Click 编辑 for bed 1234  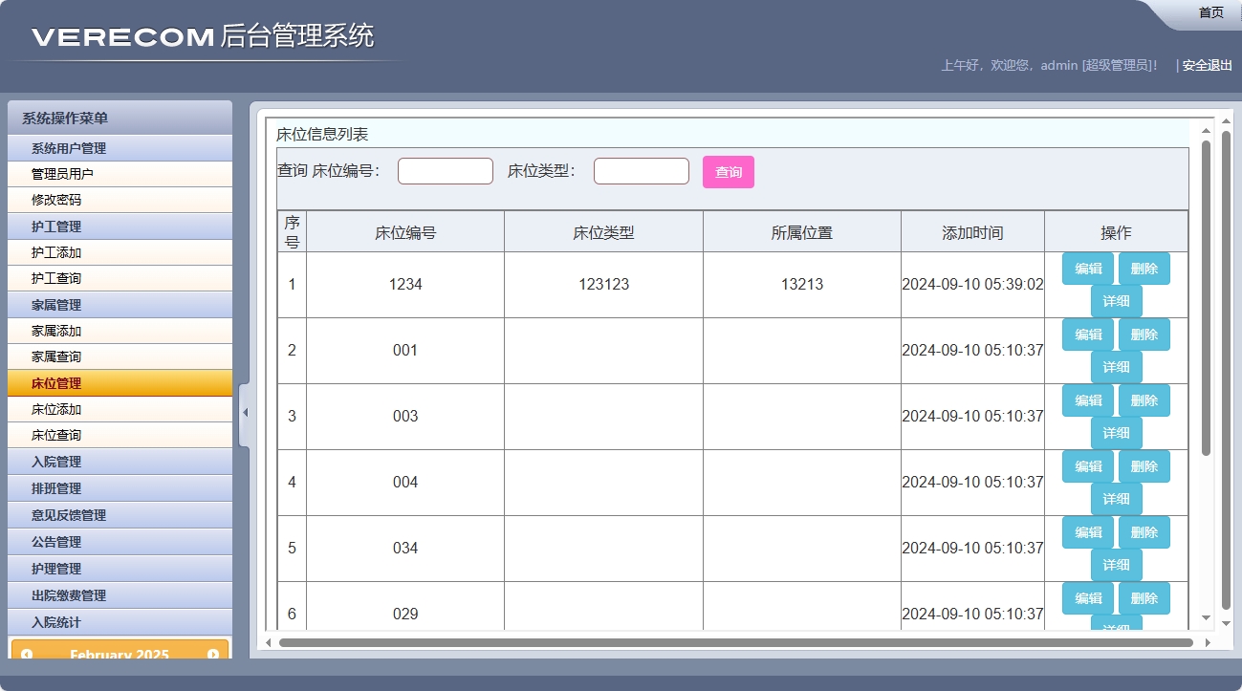[1087, 269]
